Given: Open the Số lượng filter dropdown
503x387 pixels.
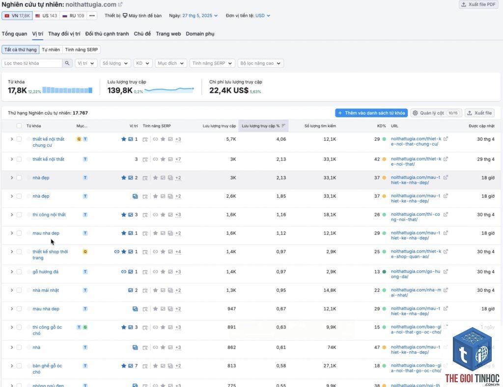Looking at the screenshot, I should (115, 63).
